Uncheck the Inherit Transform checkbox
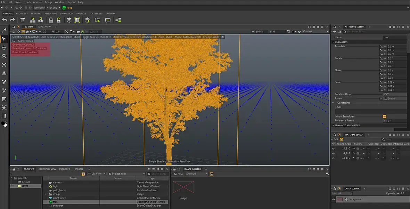410x209 pixels. pos(384,116)
